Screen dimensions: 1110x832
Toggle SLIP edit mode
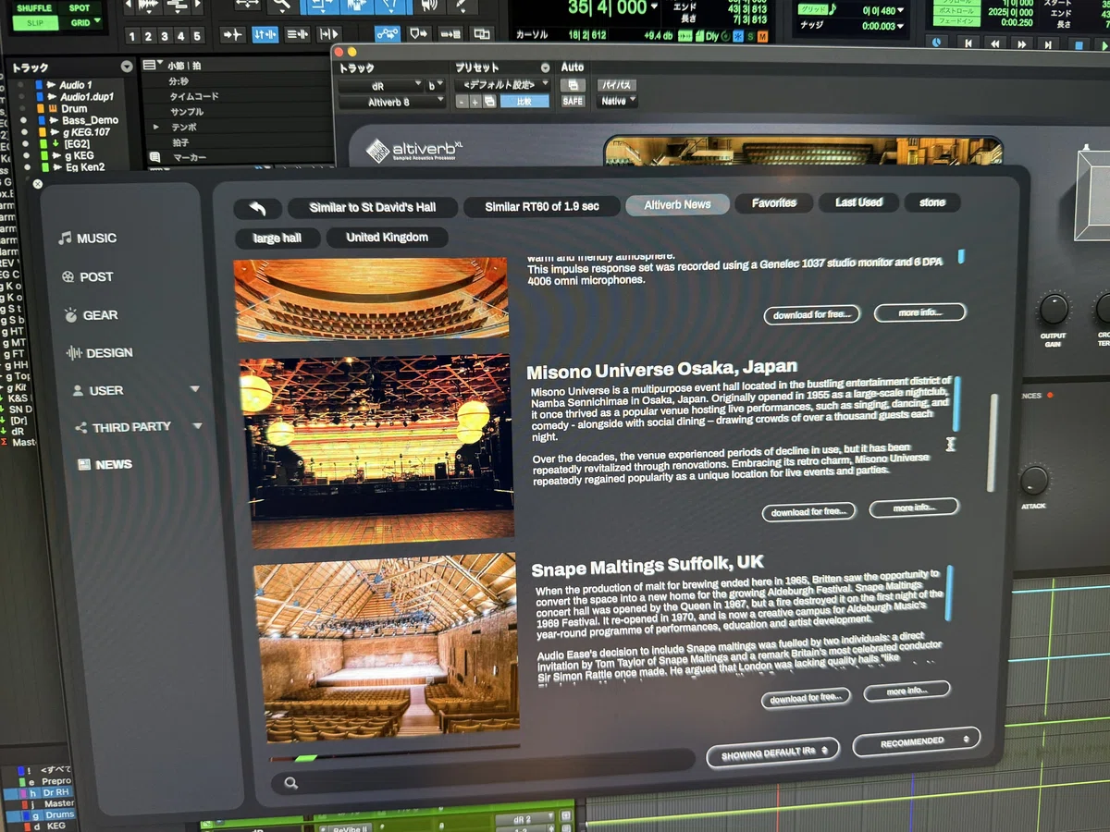pyautogui.click(x=35, y=23)
